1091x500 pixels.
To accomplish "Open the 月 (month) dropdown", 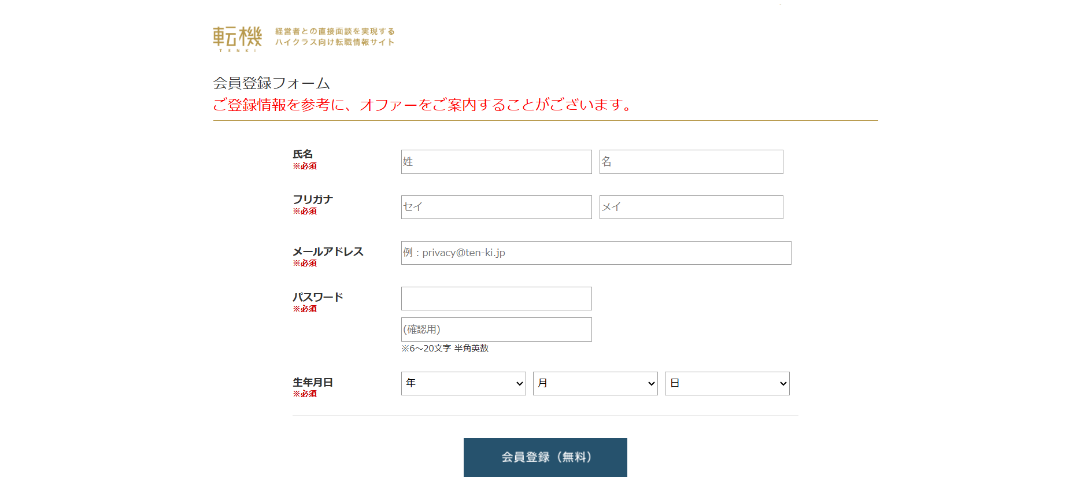I will (x=594, y=383).
